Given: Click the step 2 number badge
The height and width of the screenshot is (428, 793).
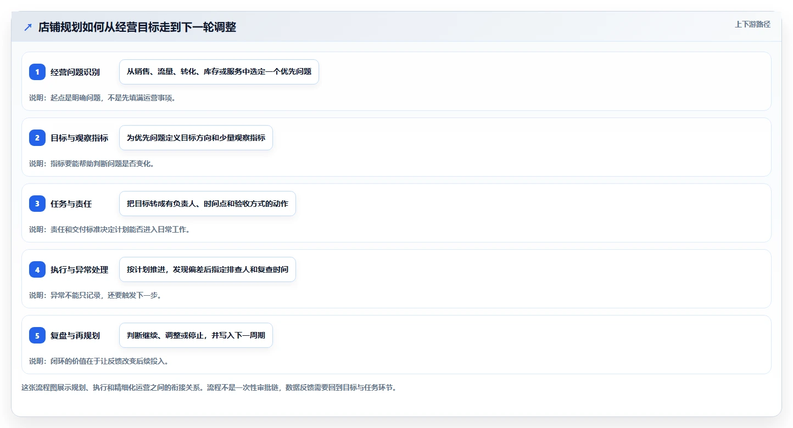Looking at the screenshot, I should pos(37,138).
